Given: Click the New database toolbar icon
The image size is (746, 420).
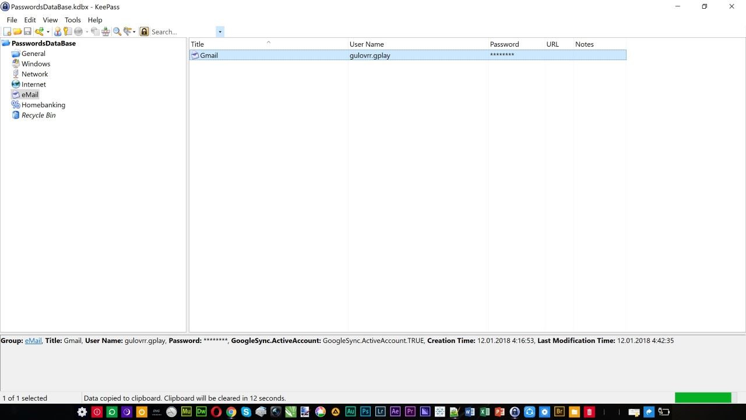Looking at the screenshot, I should point(7,32).
